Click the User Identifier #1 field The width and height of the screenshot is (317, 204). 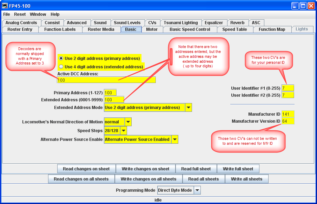pyautogui.click(x=288, y=88)
